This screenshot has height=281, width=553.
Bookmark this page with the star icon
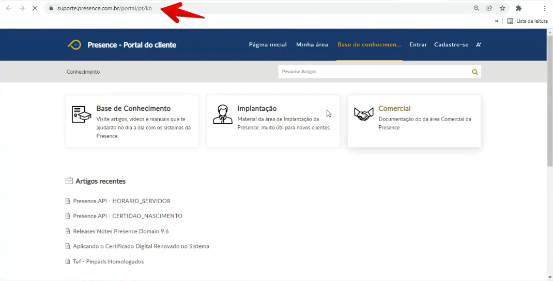(502, 8)
